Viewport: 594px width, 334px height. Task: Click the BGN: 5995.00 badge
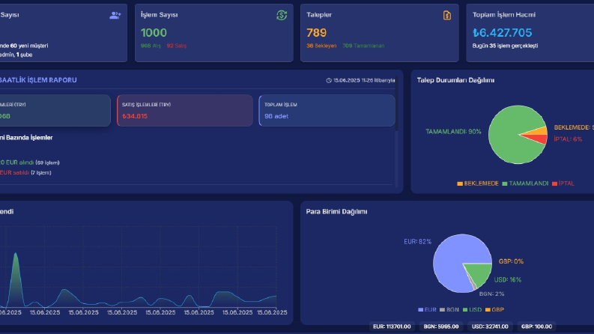pyautogui.click(x=441, y=327)
